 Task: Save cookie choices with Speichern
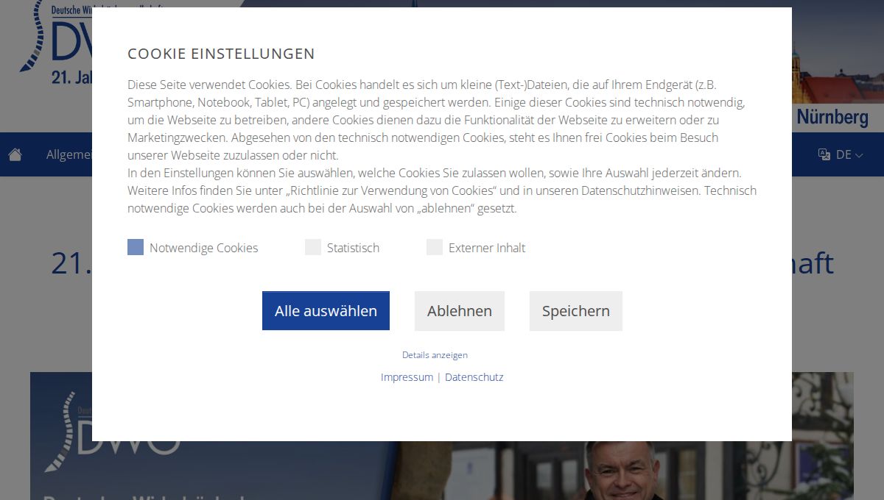pos(576,310)
